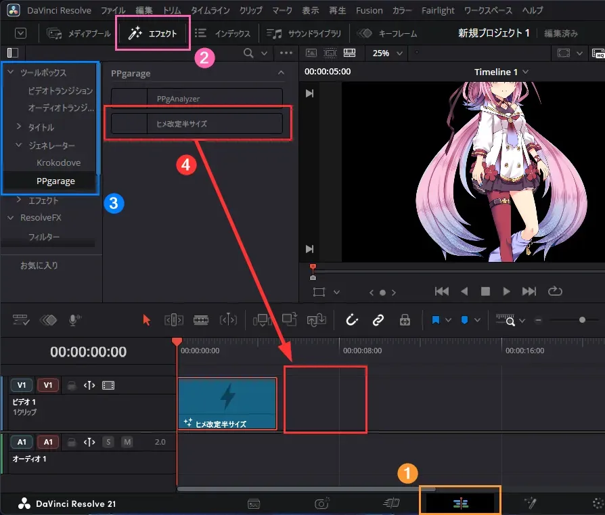Open the Fairlight menu
Viewport: 605px width, 515px height.
[x=438, y=10]
